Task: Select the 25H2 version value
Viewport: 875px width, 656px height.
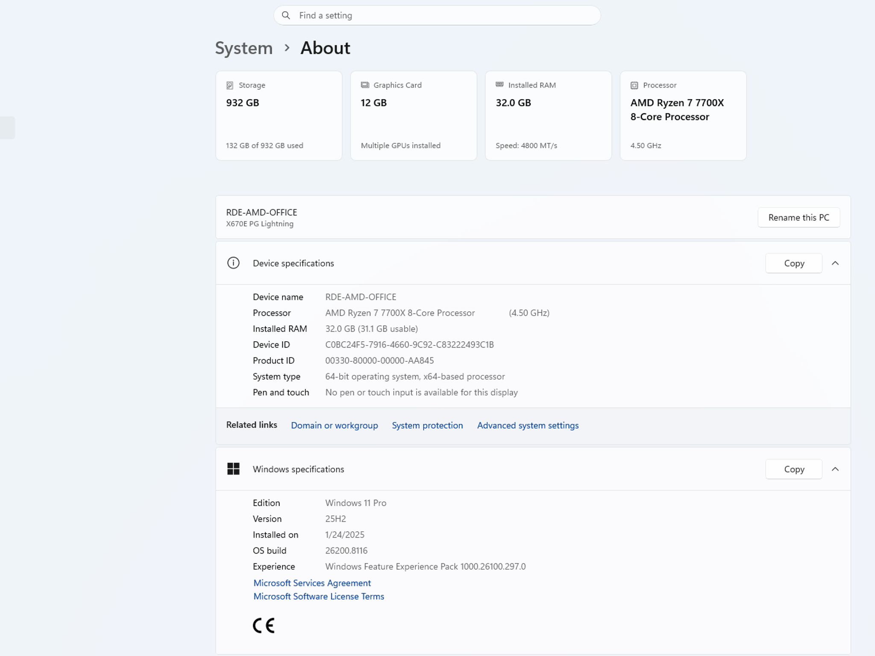Action: tap(335, 518)
